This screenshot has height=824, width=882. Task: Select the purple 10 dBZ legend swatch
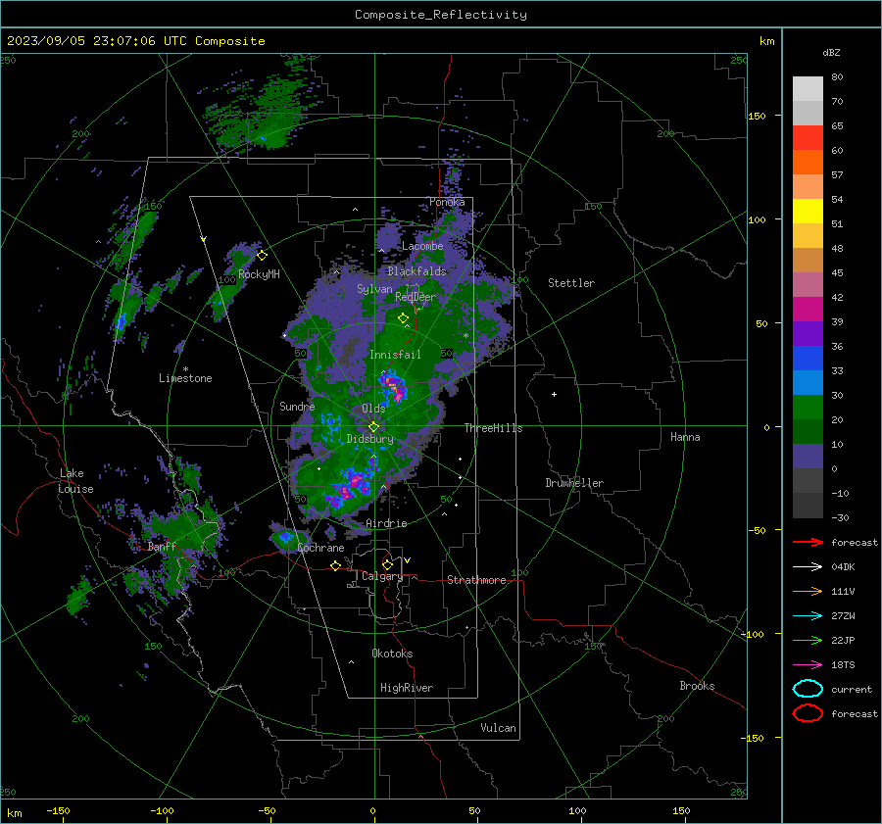[x=808, y=456]
